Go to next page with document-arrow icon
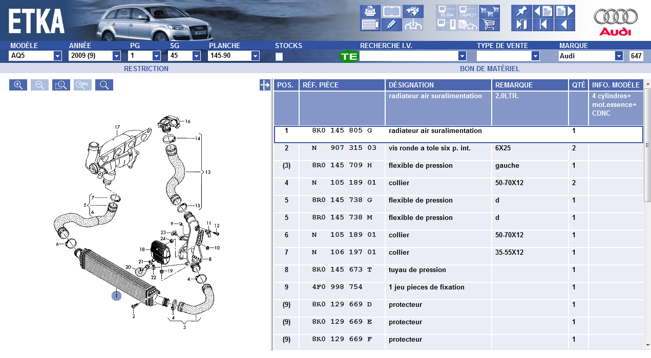 tap(564, 11)
